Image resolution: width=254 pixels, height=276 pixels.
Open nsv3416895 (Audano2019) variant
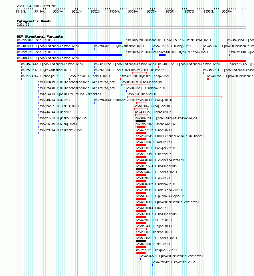pyautogui.click(x=156, y=184)
